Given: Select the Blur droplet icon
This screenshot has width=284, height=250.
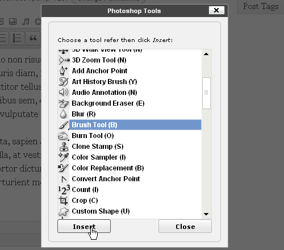Looking at the screenshot, I should [64, 114].
